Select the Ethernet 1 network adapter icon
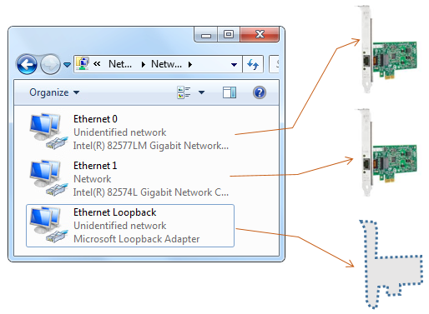The image size is (429, 314). (48, 177)
